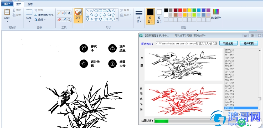Select list row 292-272

(x=241, y=86)
